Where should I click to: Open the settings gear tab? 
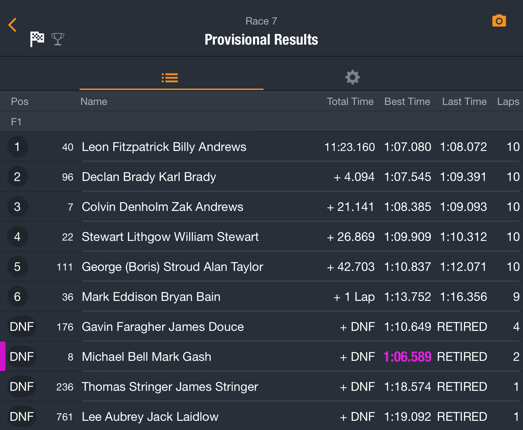tap(352, 77)
